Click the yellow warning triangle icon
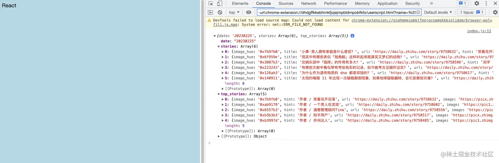Screen dimensions: 499x163 tap(209, 20)
